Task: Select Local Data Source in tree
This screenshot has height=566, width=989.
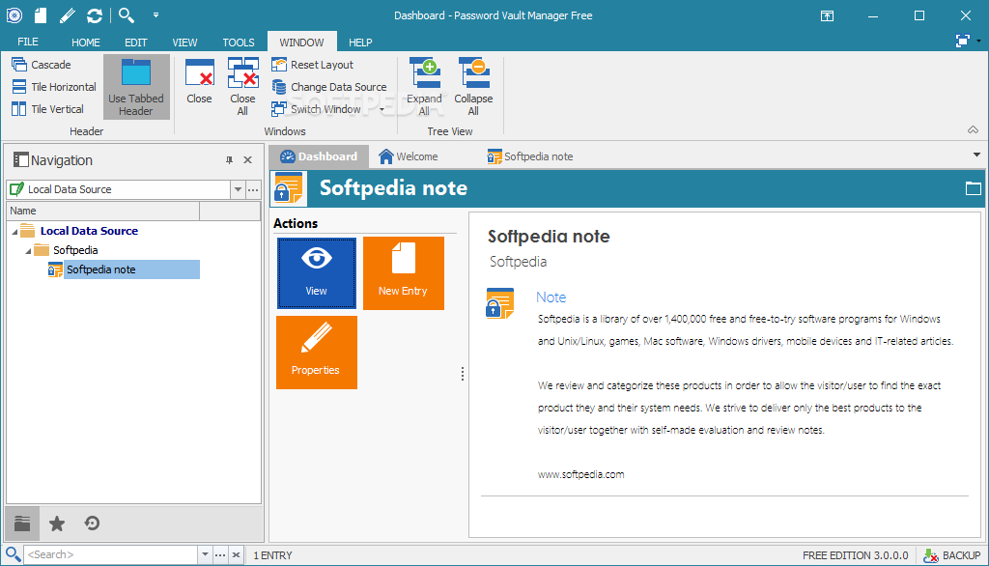Action: click(x=89, y=231)
